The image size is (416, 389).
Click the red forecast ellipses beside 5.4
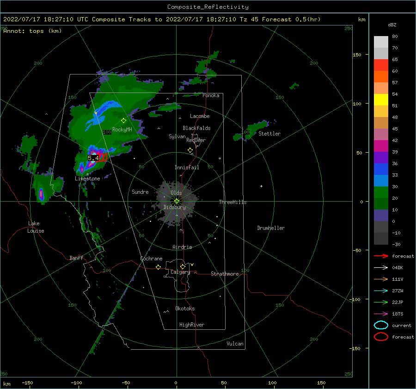[x=103, y=158]
